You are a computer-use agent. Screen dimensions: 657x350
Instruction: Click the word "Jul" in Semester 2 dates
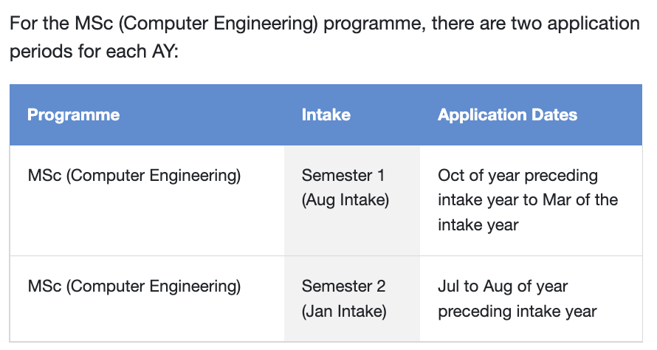tap(449, 286)
